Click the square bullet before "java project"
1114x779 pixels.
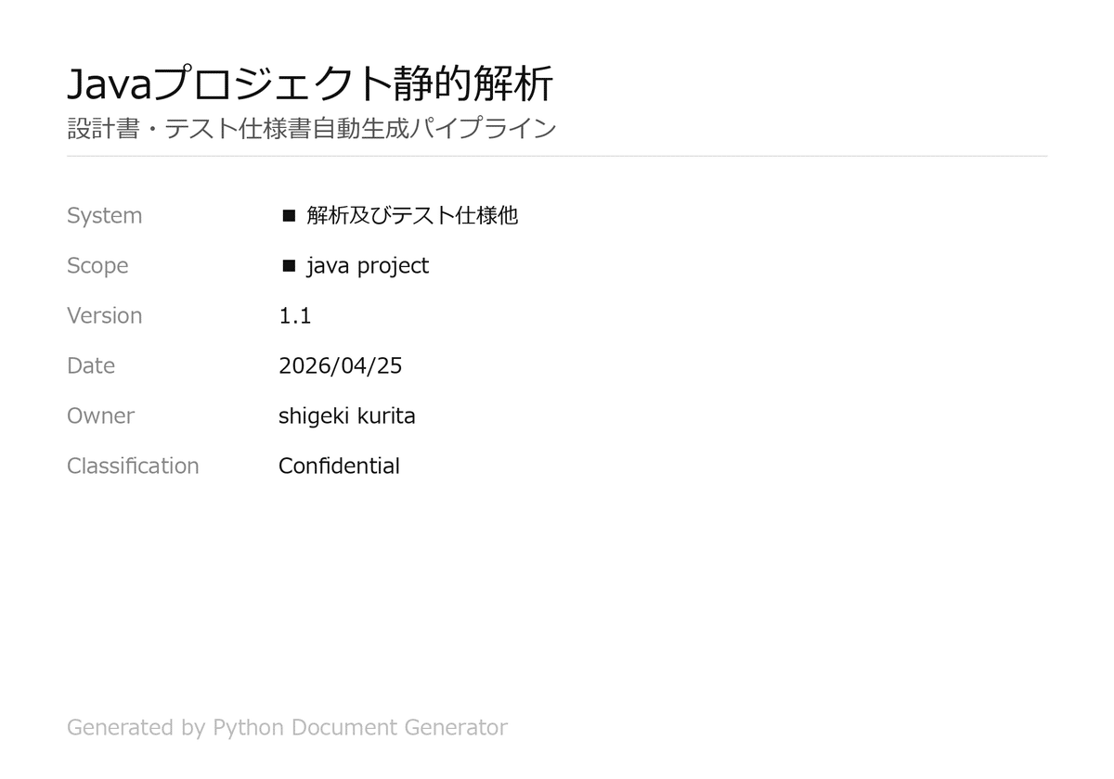tap(289, 266)
